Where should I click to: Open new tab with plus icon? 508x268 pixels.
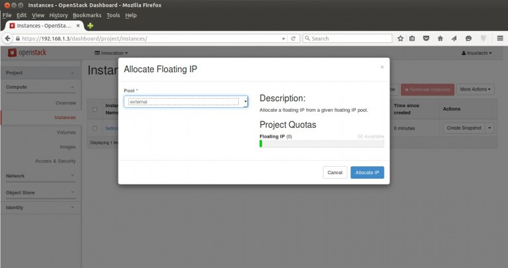pos(90,25)
